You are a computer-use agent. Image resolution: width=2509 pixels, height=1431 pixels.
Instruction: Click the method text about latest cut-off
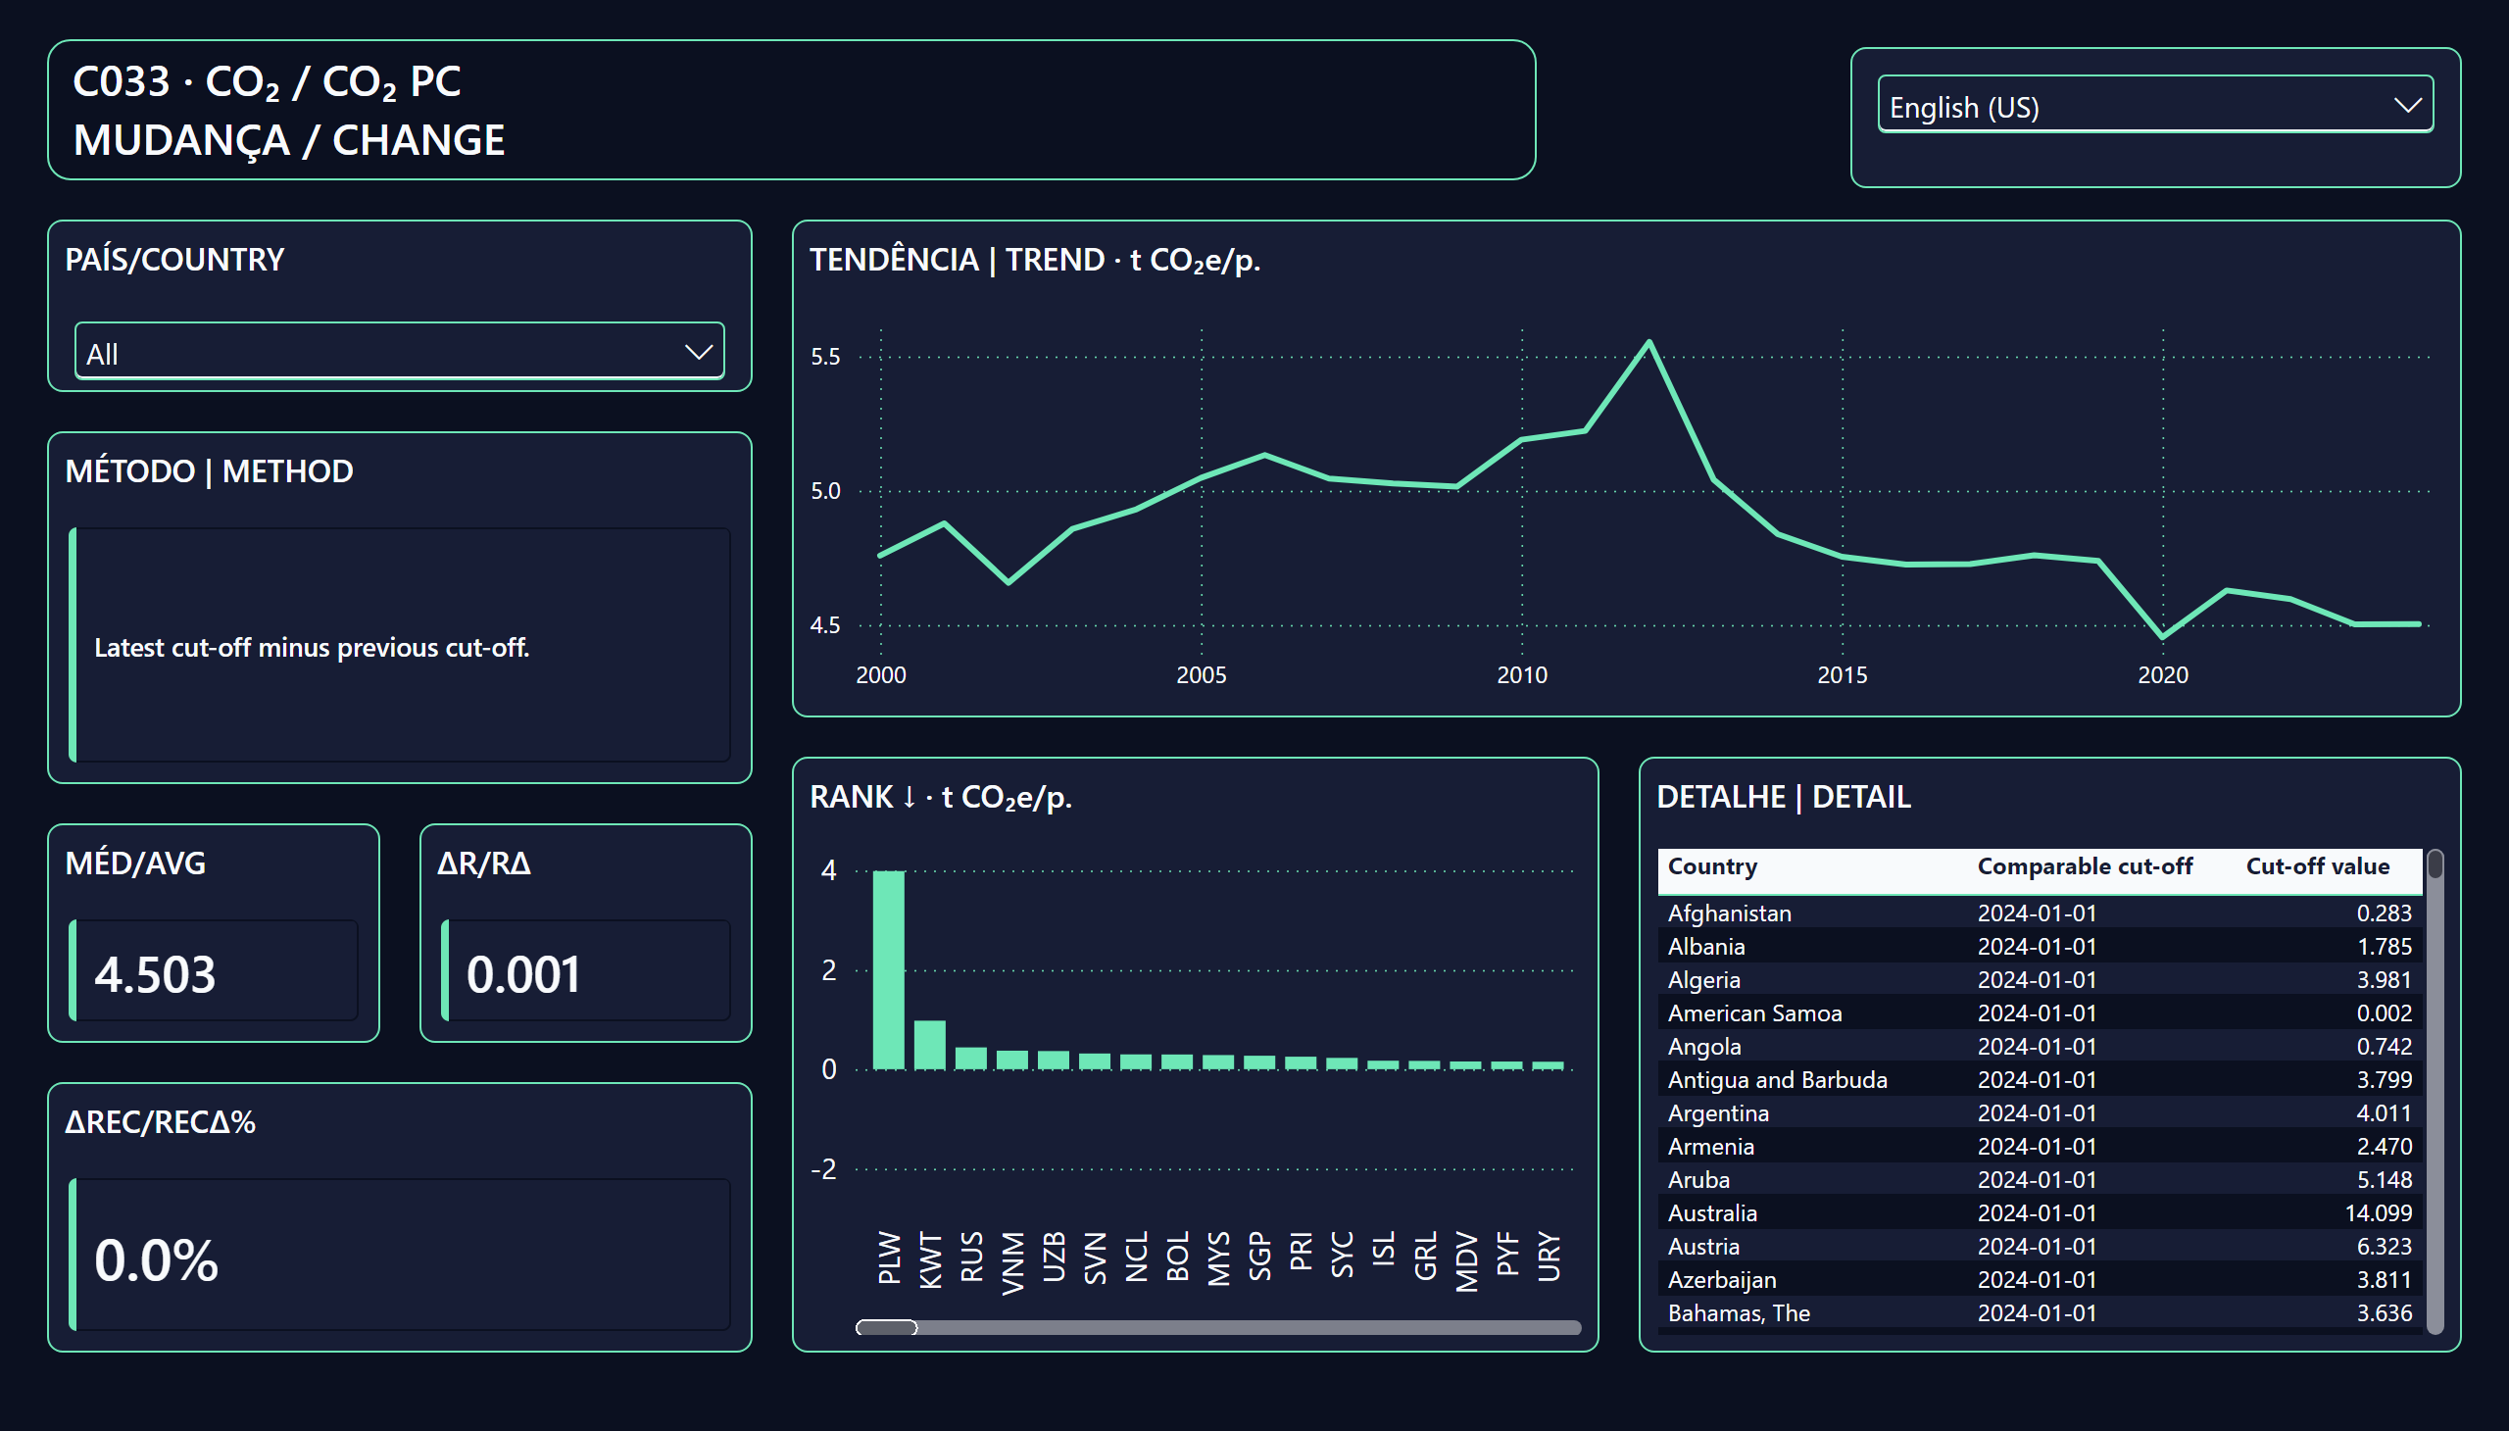[312, 648]
